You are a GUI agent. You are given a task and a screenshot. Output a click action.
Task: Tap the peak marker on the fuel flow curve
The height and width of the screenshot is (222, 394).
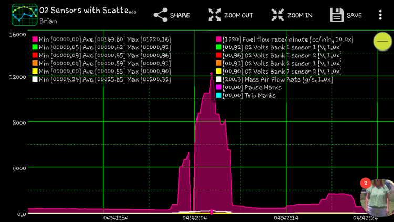pyautogui.click(x=212, y=74)
